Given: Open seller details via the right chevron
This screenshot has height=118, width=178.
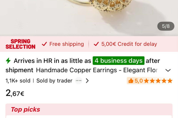Looking at the screenshot, I should point(87,81).
